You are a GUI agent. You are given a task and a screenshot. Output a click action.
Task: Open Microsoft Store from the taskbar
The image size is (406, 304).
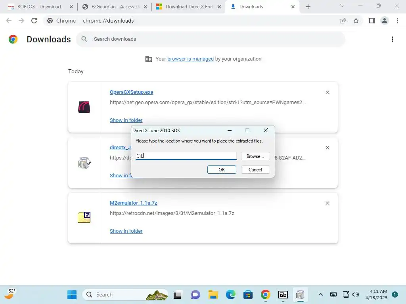pyautogui.click(x=248, y=294)
